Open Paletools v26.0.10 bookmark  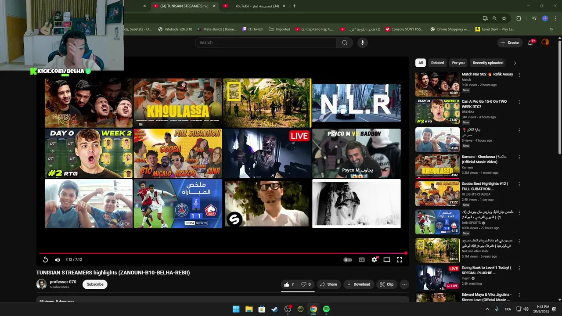[175, 29]
